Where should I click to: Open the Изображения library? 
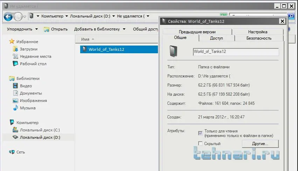(33, 101)
